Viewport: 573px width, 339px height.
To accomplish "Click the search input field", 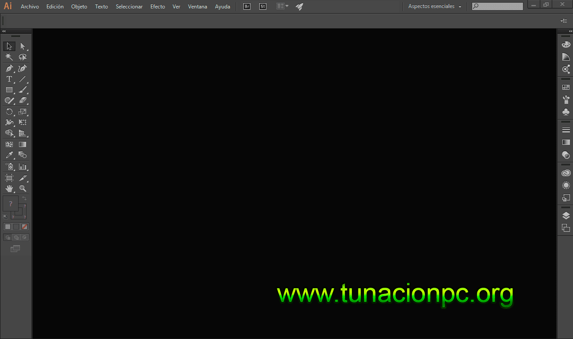I will [x=497, y=7].
